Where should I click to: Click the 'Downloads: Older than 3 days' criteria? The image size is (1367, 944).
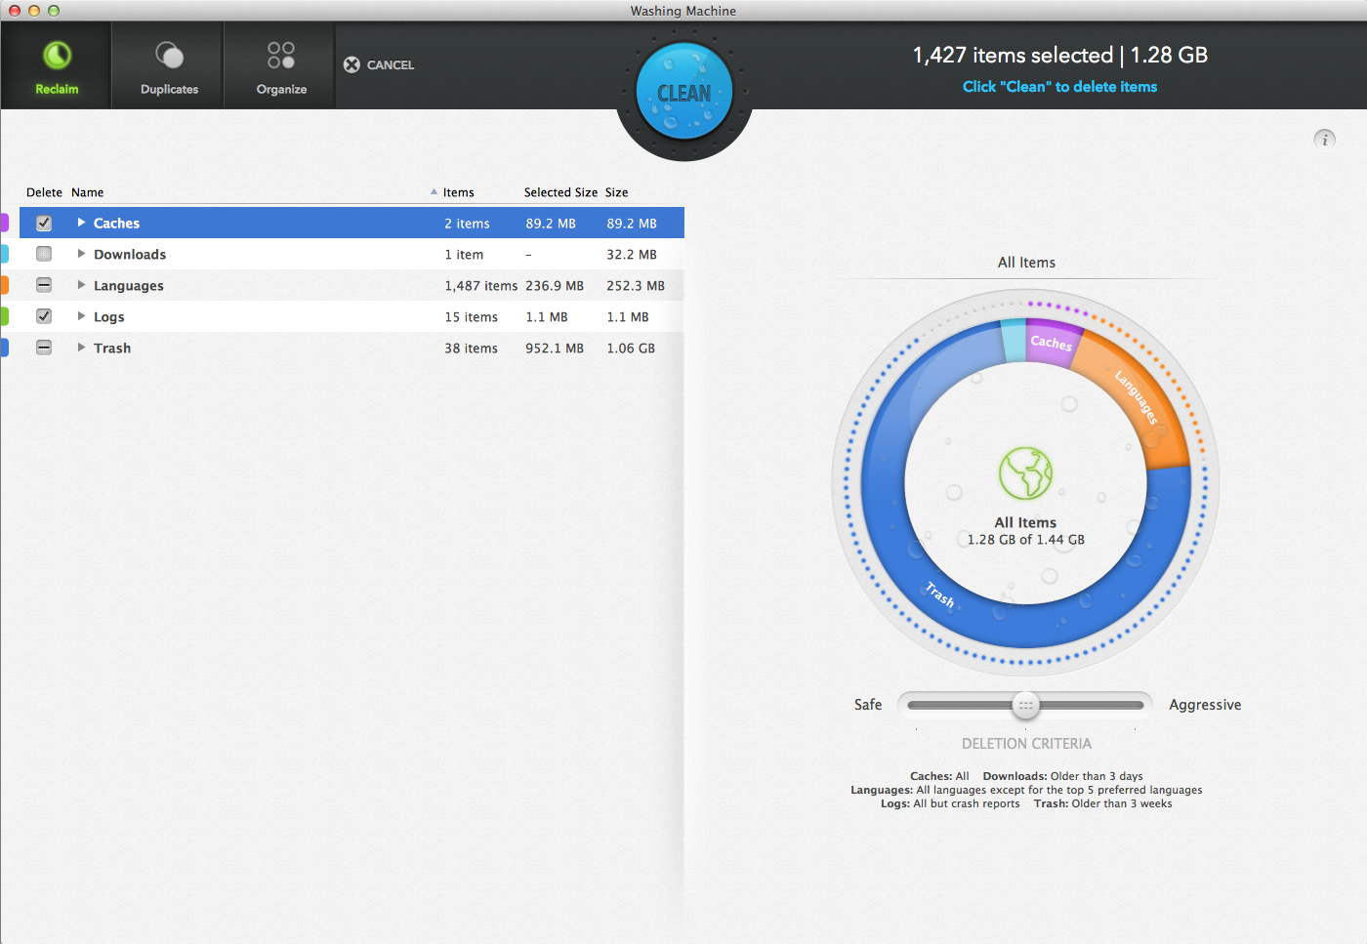tap(1062, 777)
